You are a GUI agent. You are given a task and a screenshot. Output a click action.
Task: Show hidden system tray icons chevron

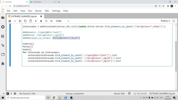click(141, 97)
